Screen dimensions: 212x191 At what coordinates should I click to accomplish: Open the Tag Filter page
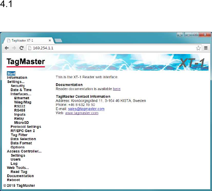coord(19,135)
